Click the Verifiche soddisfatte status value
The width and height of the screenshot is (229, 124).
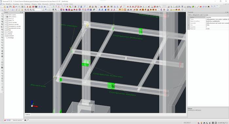tap(217, 21)
